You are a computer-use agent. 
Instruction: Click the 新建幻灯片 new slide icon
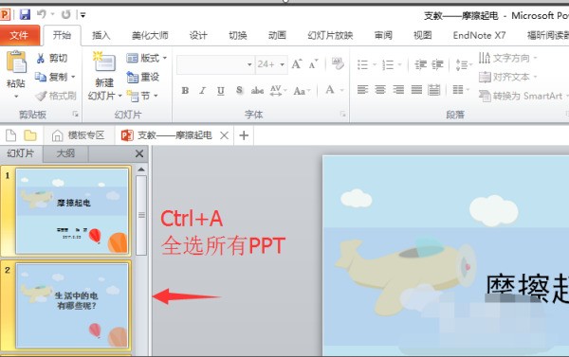[x=104, y=62]
